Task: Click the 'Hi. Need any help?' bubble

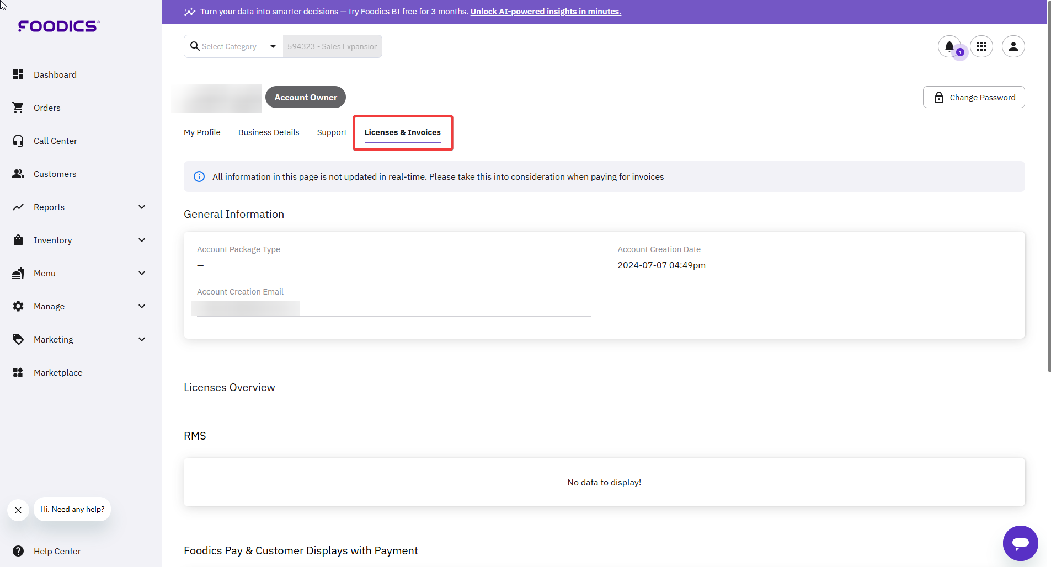Action: [x=72, y=509]
